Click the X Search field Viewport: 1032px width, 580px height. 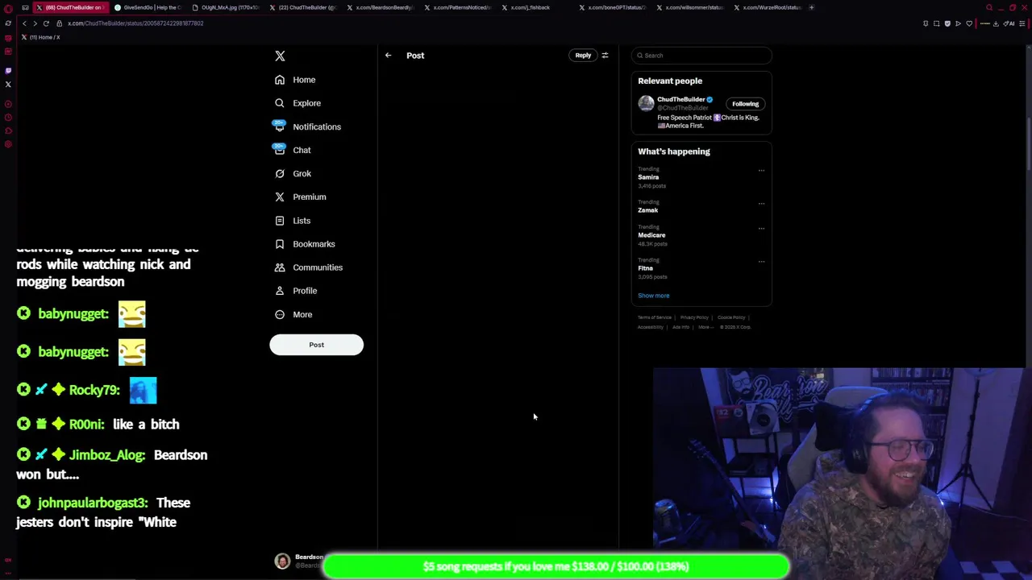pos(701,56)
